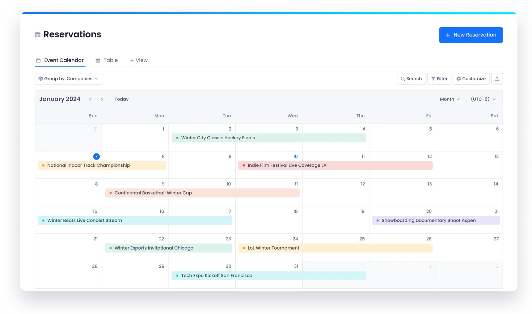This screenshot has height=314, width=532.
Task: Click the magnifier icon in Search button
Action: click(403, 78)
